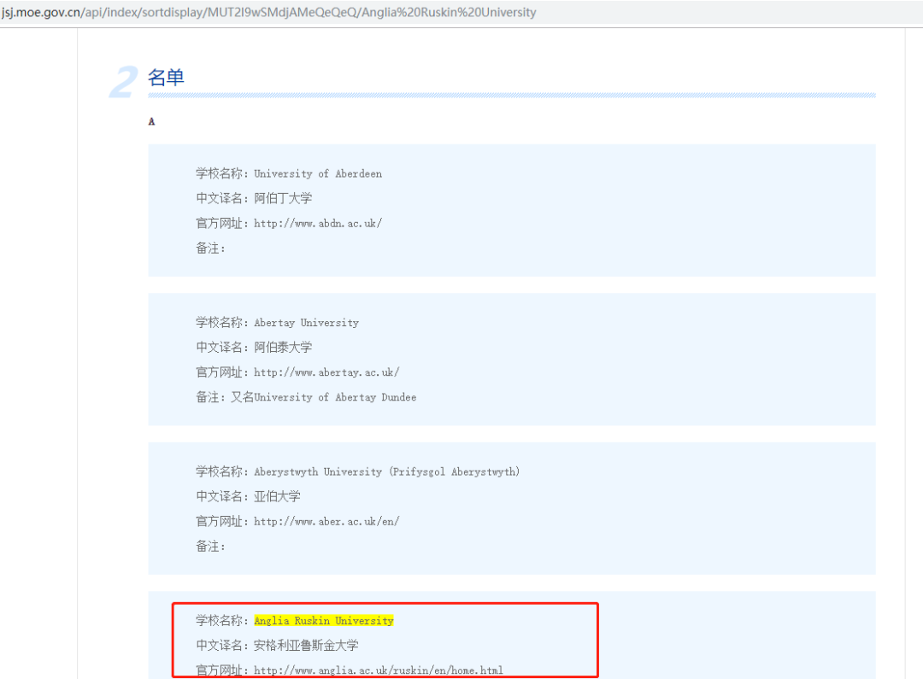The width and height of the screenshot is (923, 679).
Task: Click the Chinese name 安格利亚鲁斯金大学
Action: pyautogui.click(x=306, y=646)
